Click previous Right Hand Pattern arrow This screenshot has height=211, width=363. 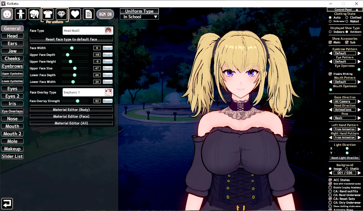[x=330, y=138]
